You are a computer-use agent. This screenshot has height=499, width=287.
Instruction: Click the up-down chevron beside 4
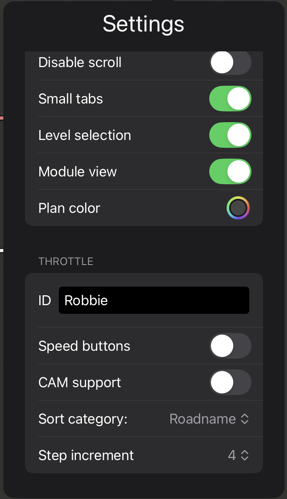(x=245, y=456)
